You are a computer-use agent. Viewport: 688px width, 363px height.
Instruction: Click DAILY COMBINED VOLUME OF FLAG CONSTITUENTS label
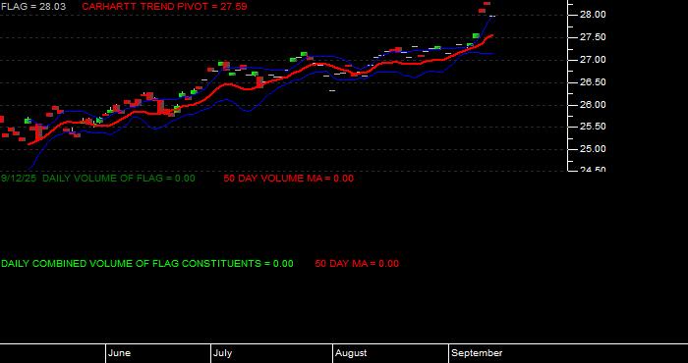147,264
